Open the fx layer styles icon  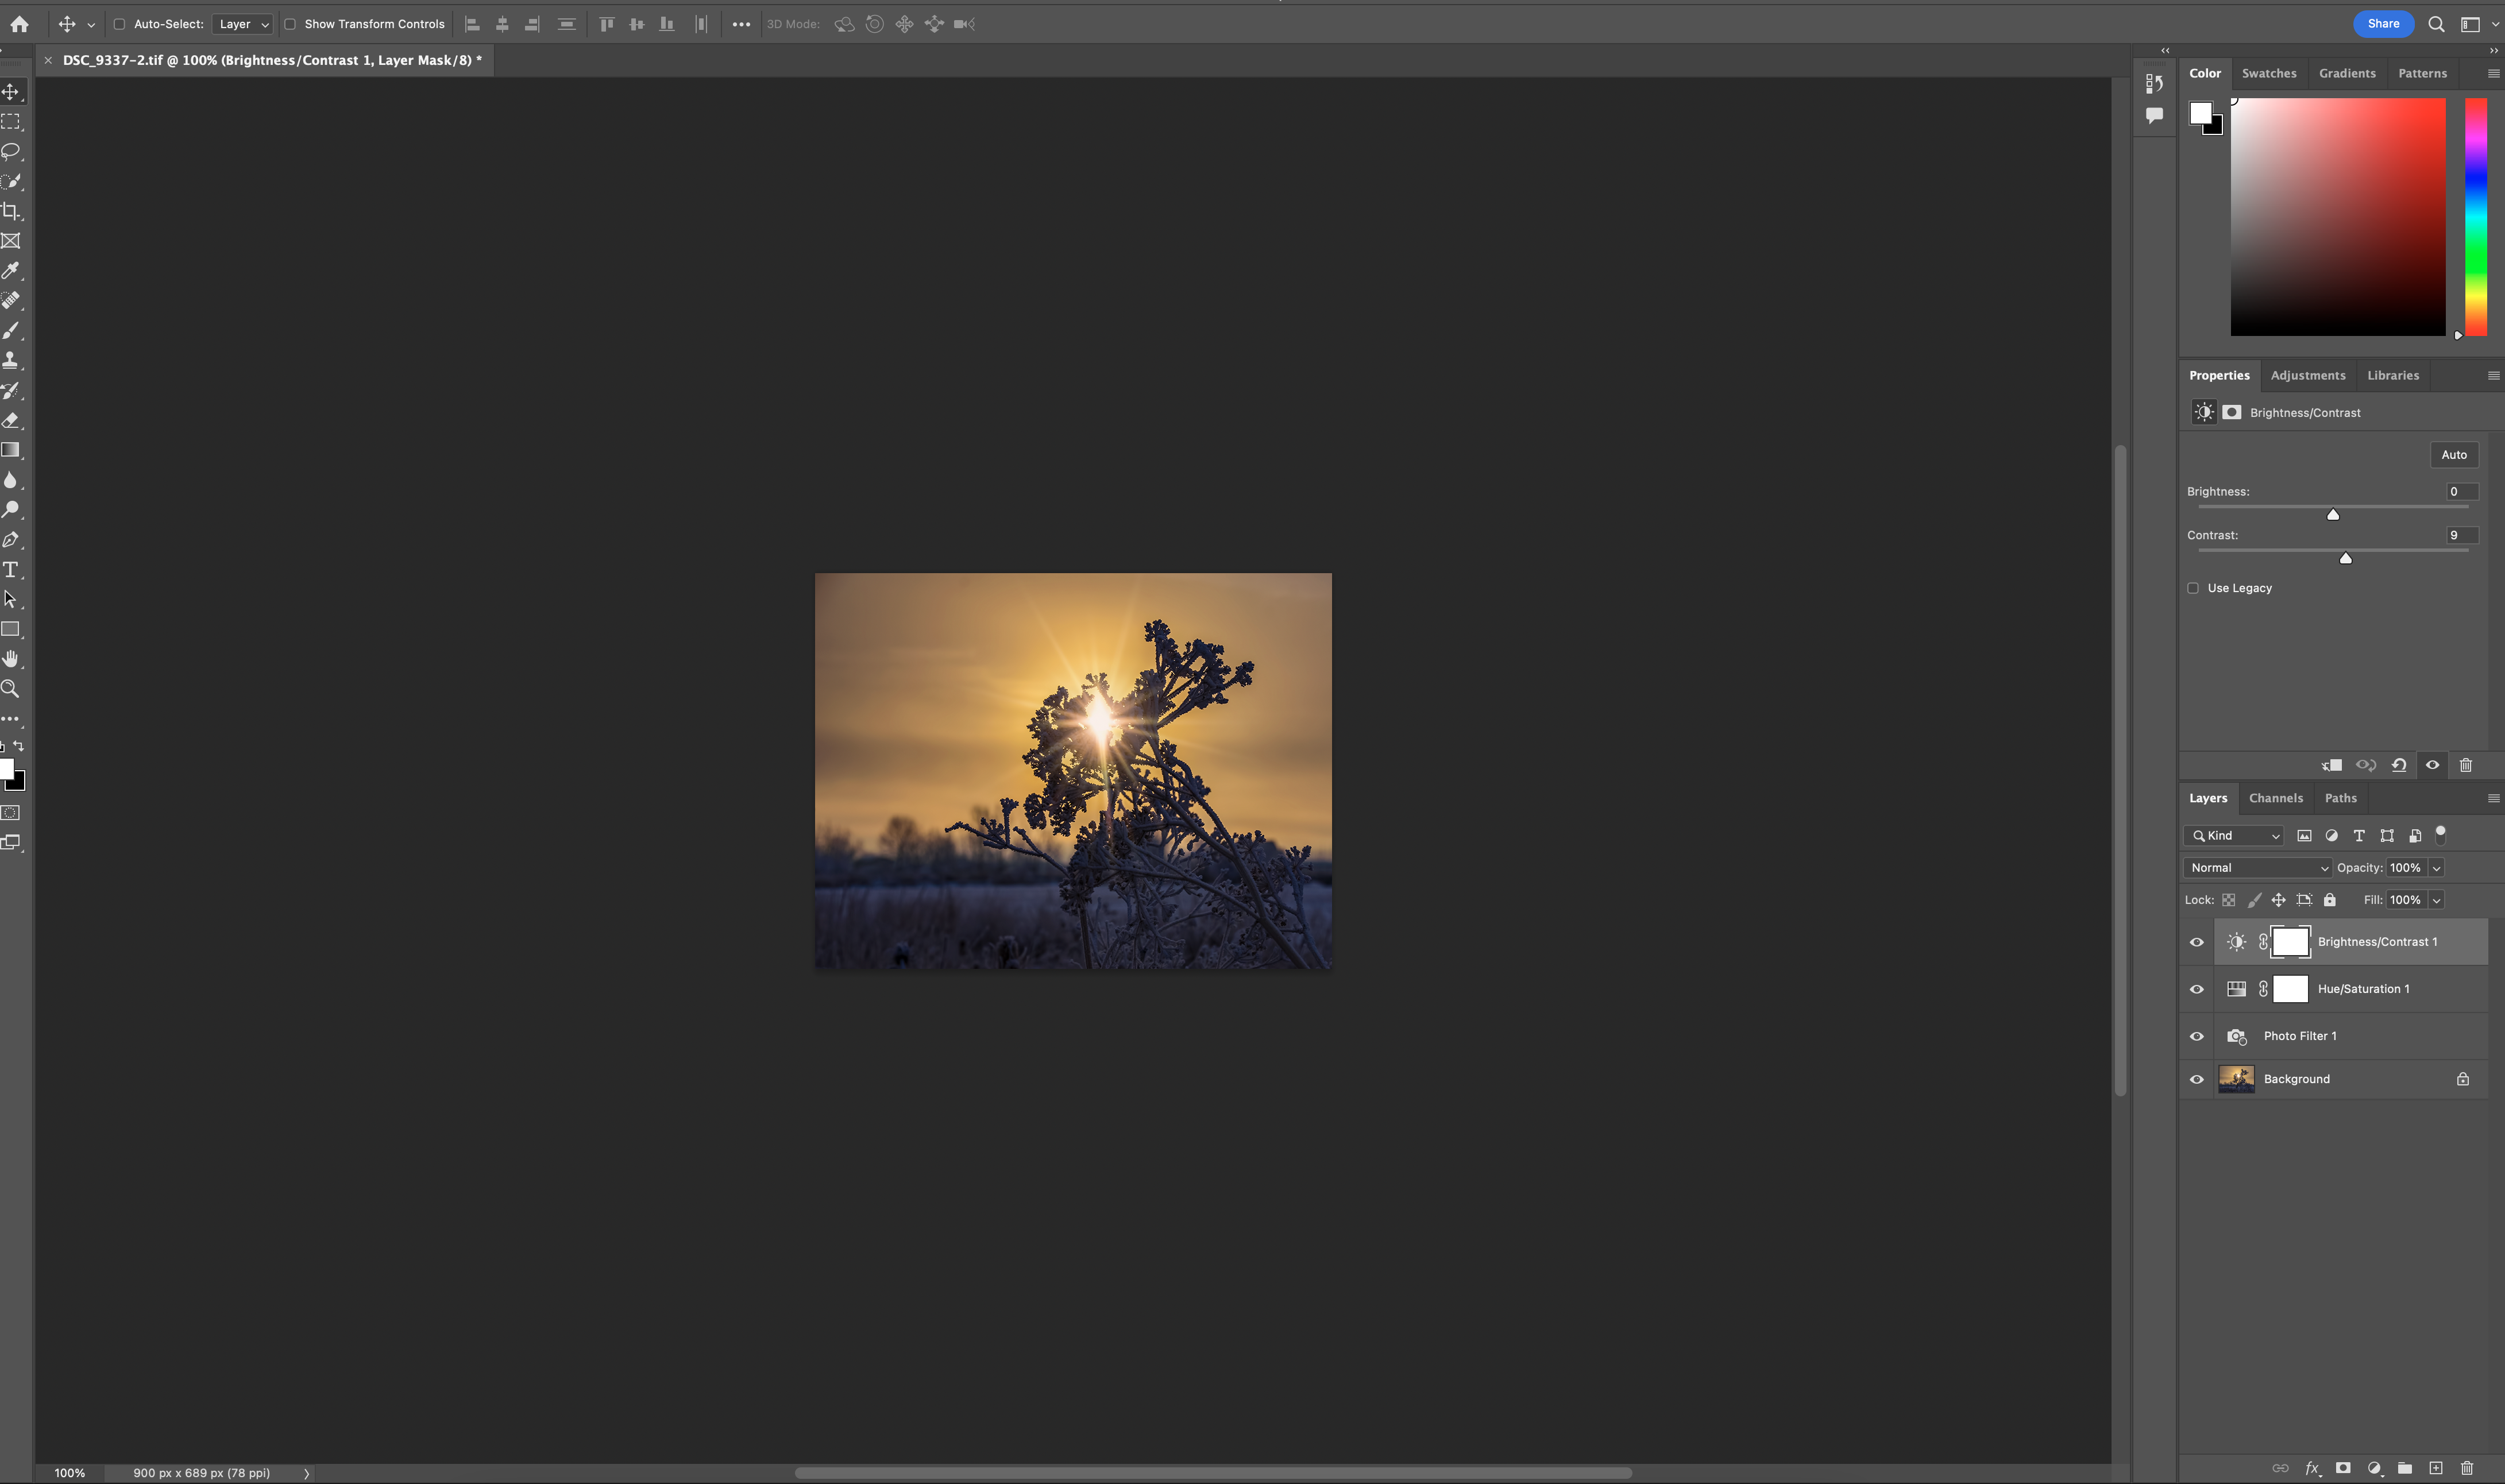click(2311, 1469)
